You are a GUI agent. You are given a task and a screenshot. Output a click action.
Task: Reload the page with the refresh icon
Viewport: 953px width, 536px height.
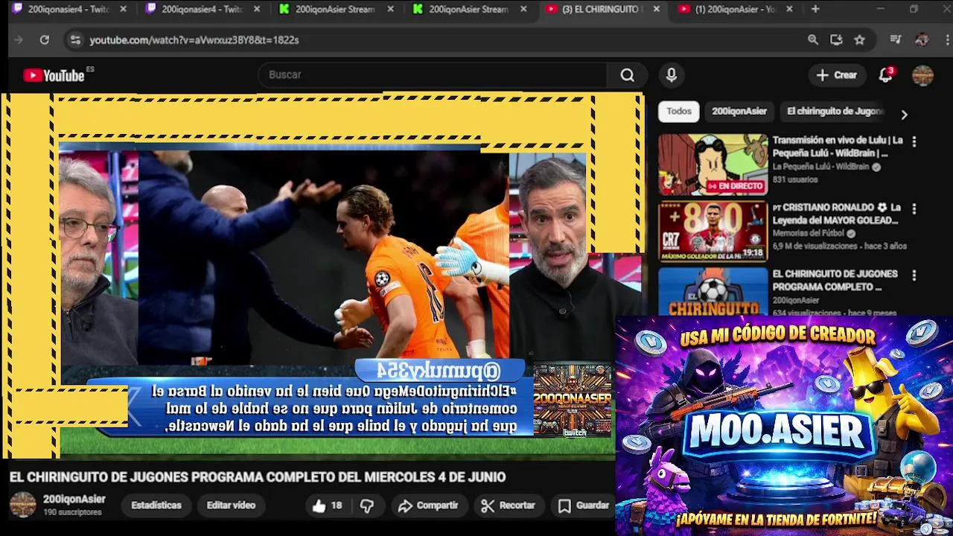tap(44, 40)
